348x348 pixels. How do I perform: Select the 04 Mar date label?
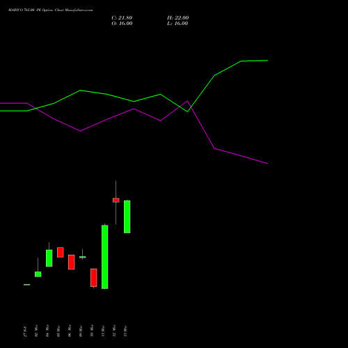pyautogui.click(x=47, y=331)
